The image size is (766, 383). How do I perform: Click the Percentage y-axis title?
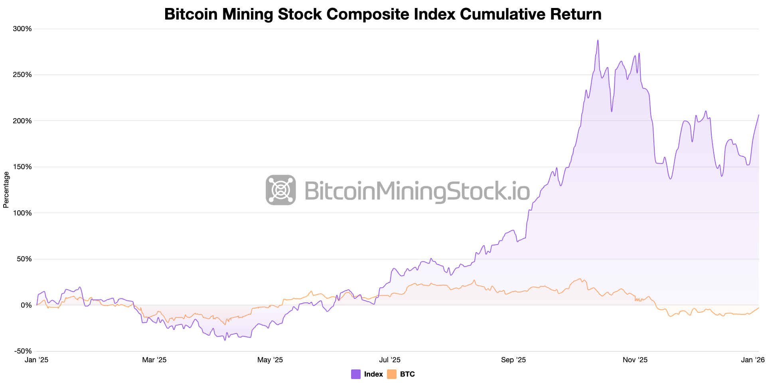tap(6, 190)
